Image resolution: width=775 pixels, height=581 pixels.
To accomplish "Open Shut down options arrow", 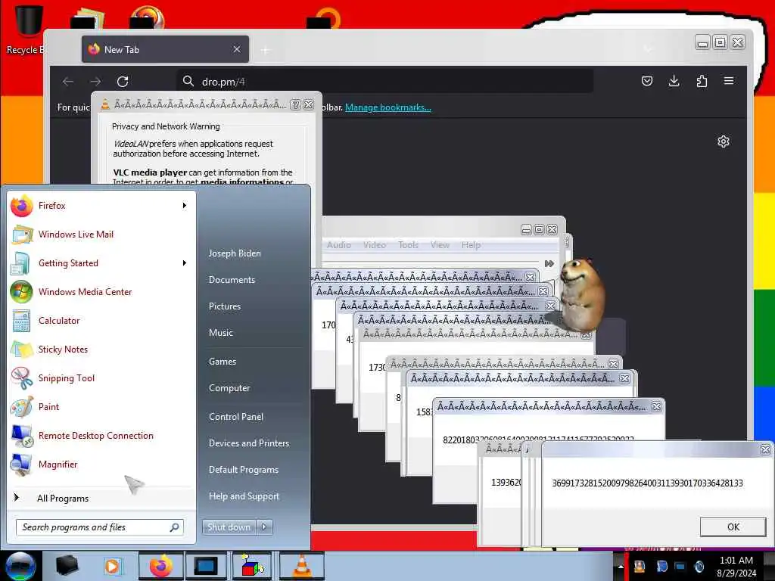I will click(264, 527).
